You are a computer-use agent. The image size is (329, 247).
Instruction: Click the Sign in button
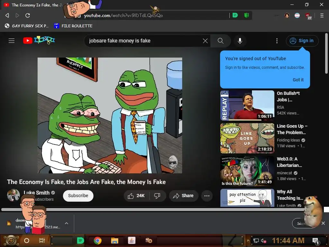point(302,41)
